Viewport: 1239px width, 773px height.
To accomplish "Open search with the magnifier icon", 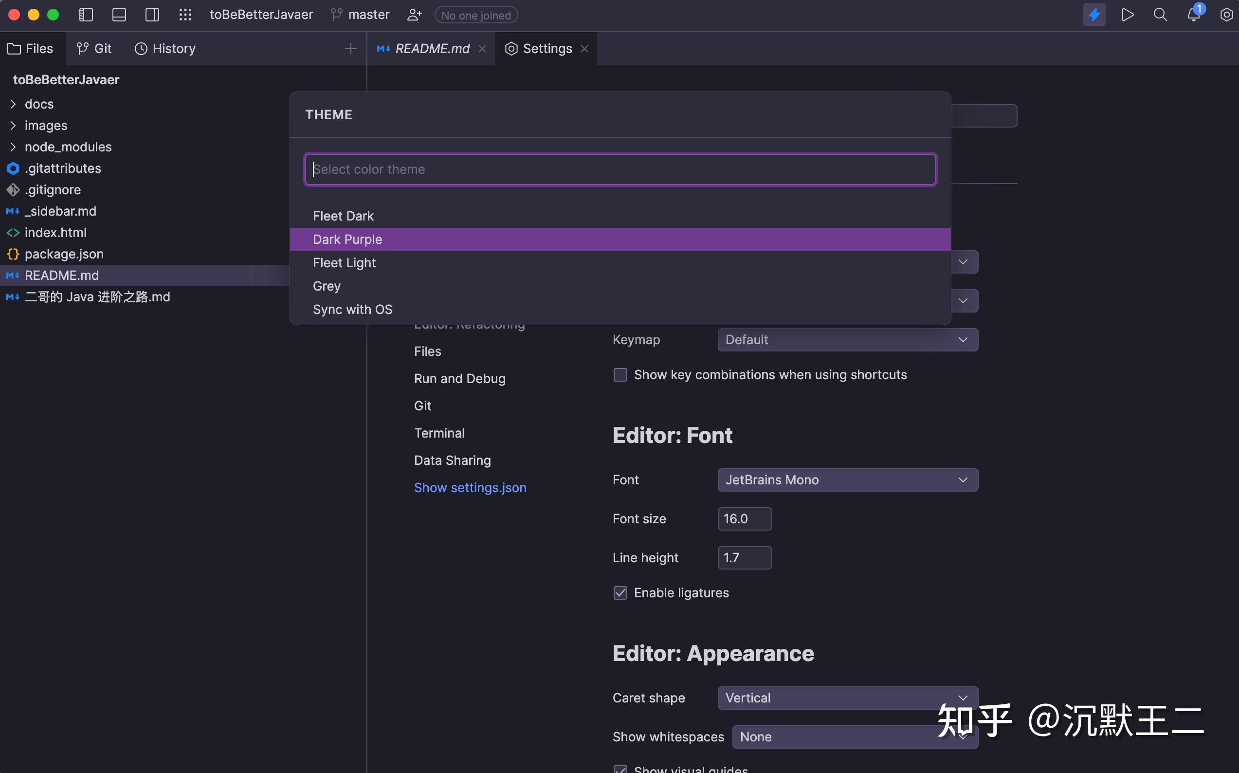I will pyautogui.click(x=1160, y=15).
